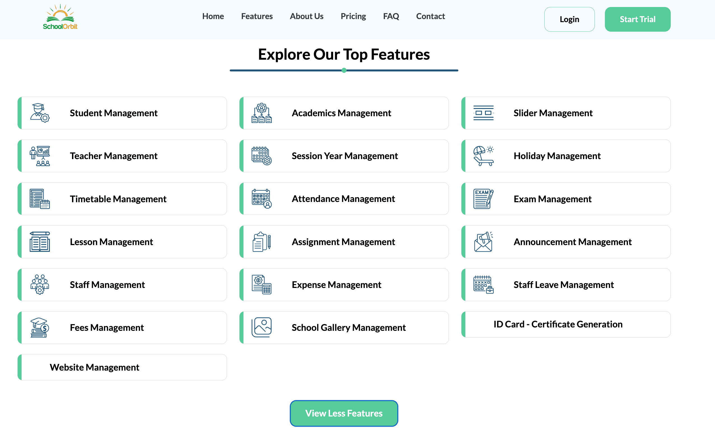Click the School Gallery picture icon

pos(262,328)
